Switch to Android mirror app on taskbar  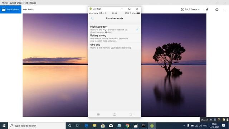tap(152, 126)
